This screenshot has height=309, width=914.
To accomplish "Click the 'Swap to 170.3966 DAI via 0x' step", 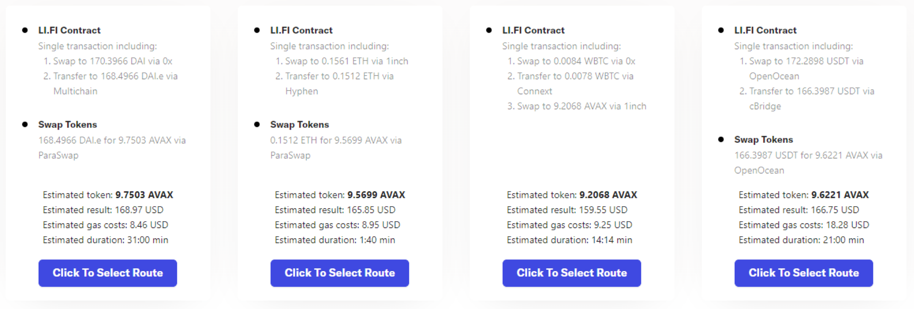I will [112, 61].
